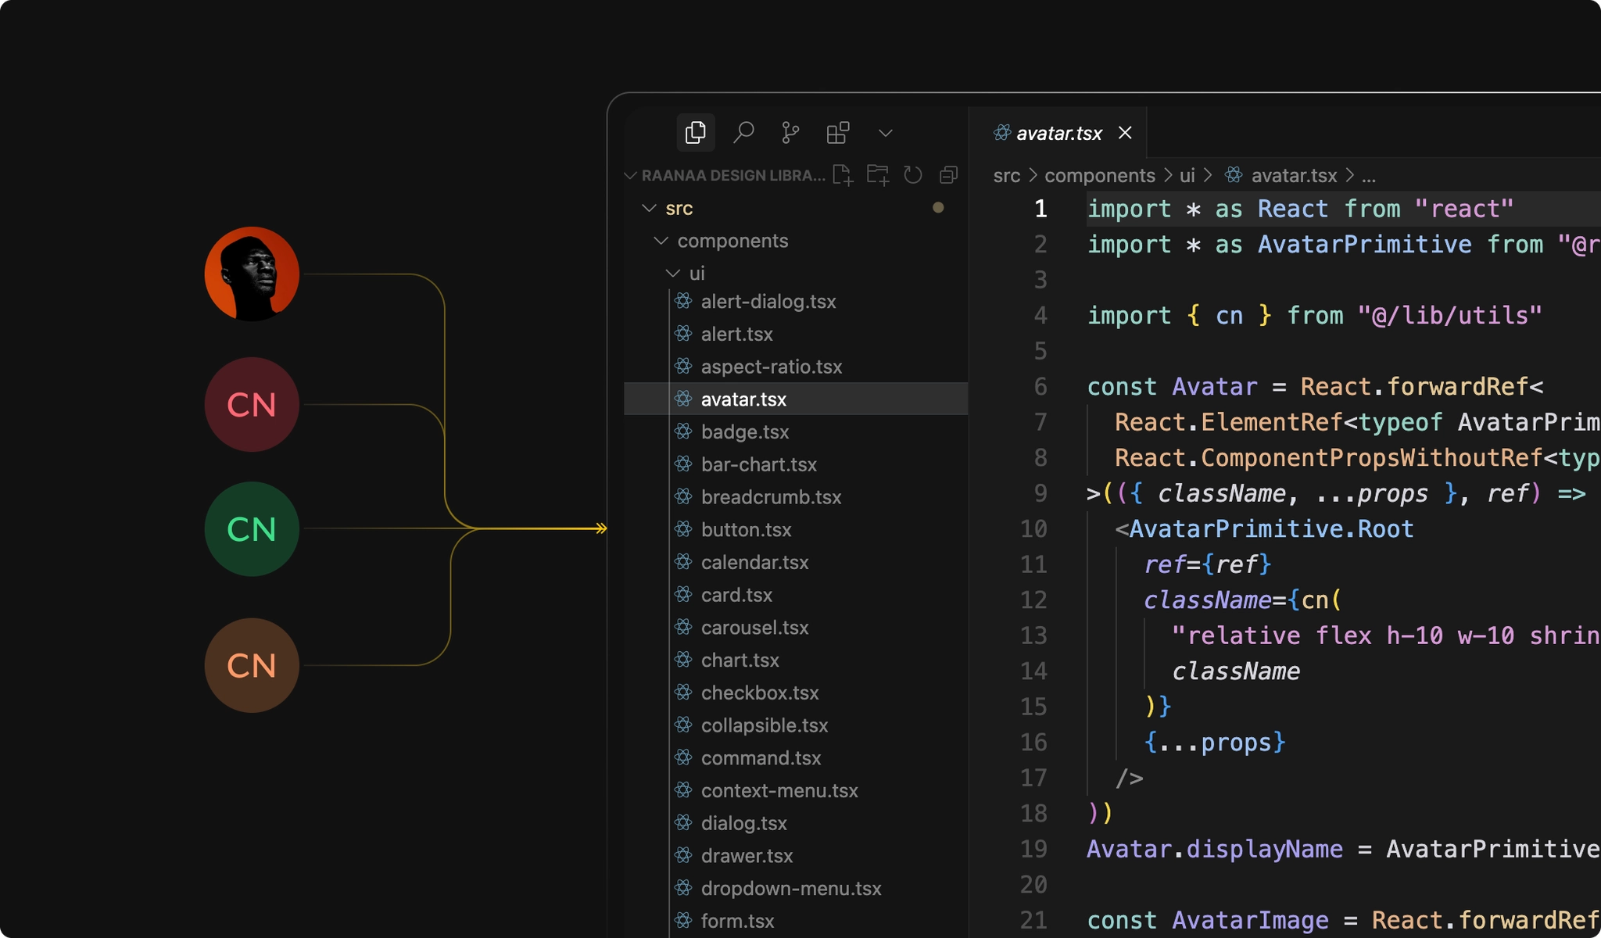This screenshot has width=1601, height=938.
Task: Click avatar.tsx in the breadcrumb path
Action: (1294, 176)
